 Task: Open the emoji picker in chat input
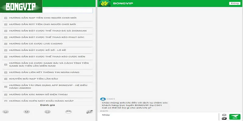point(224,115)
